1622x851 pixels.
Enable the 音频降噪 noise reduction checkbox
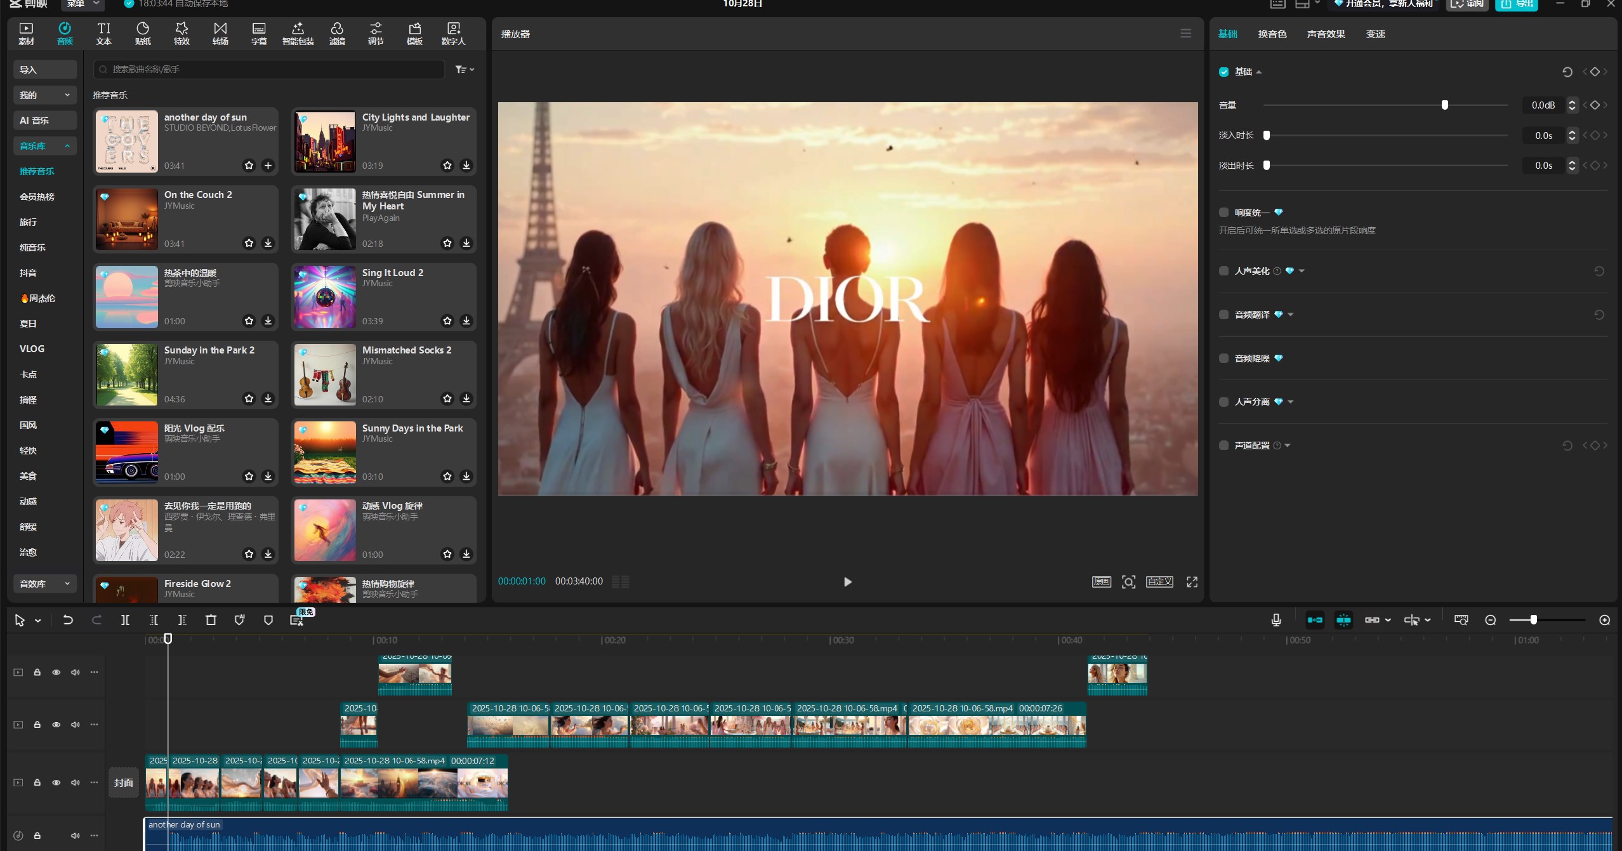coord(1223,359)
